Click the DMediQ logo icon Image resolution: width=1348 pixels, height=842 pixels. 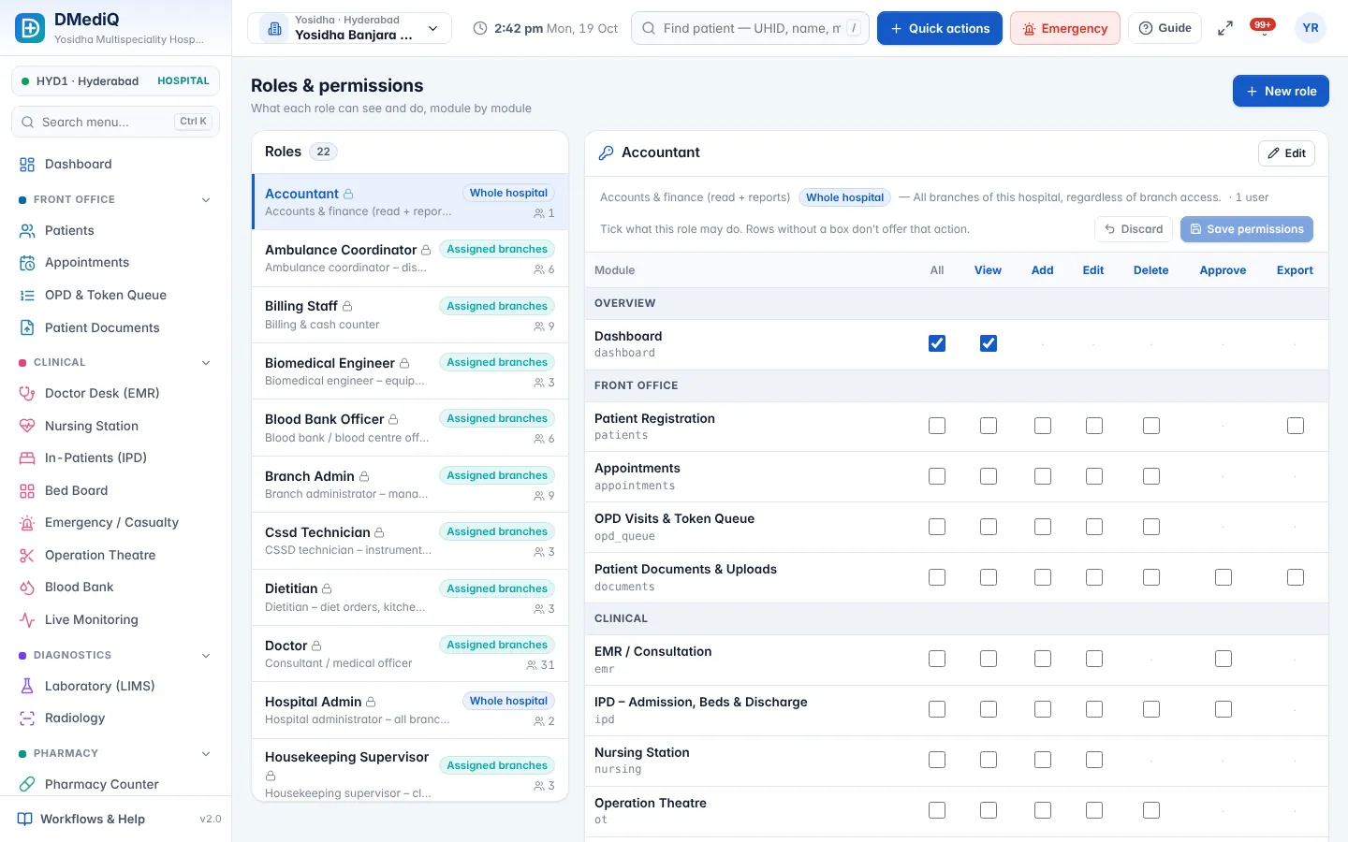coord(30,28)
